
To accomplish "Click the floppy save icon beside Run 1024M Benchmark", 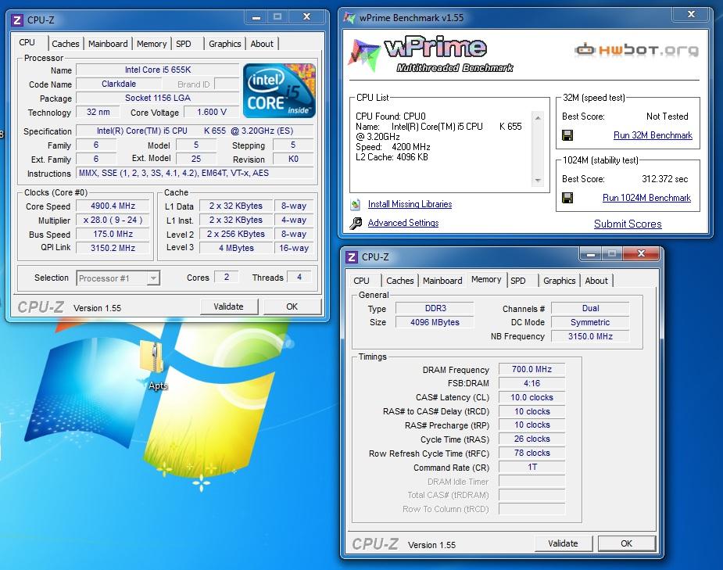I will click(567, 198).
